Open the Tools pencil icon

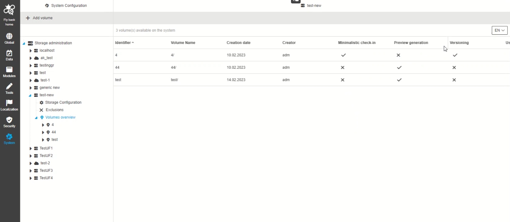(x=9, y=86)
